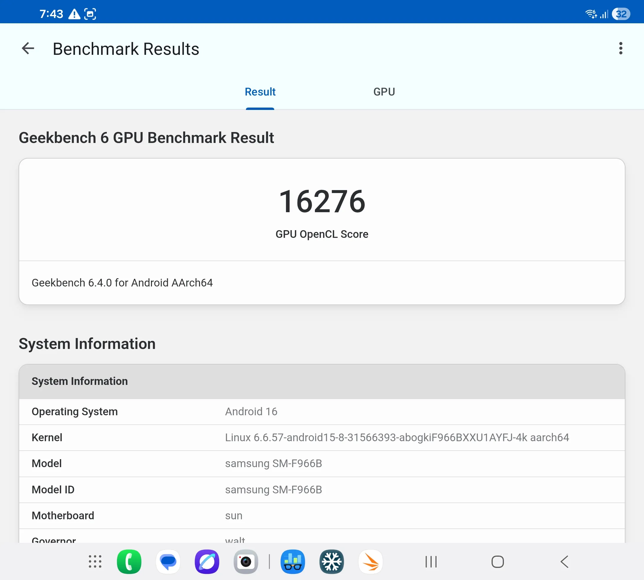The height and width of the screenshot is (580, 644).
Task: Tap the Kernel row label
Action: [x=47, y=438]
